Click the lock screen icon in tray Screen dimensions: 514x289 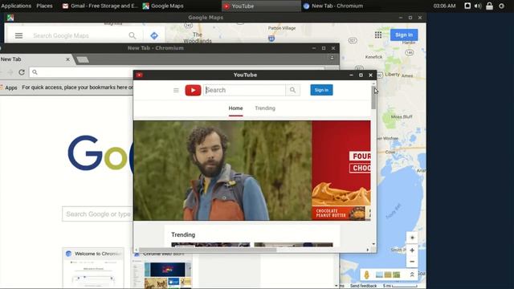[x=489, y=6]
